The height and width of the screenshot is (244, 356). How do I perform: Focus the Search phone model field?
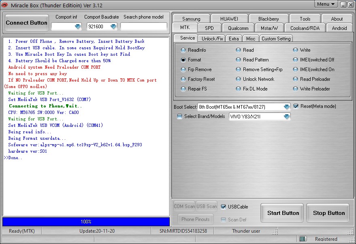tap(144, 27)
